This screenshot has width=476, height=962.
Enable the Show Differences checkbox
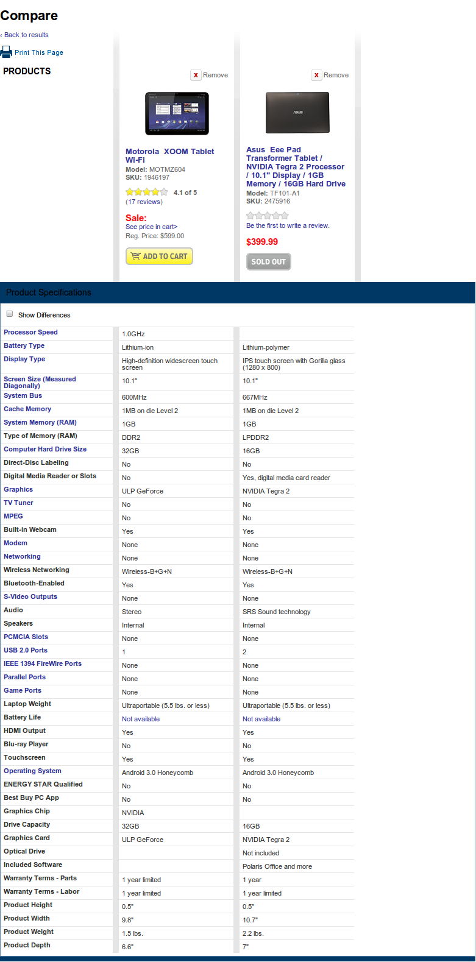tap(10, 314)
